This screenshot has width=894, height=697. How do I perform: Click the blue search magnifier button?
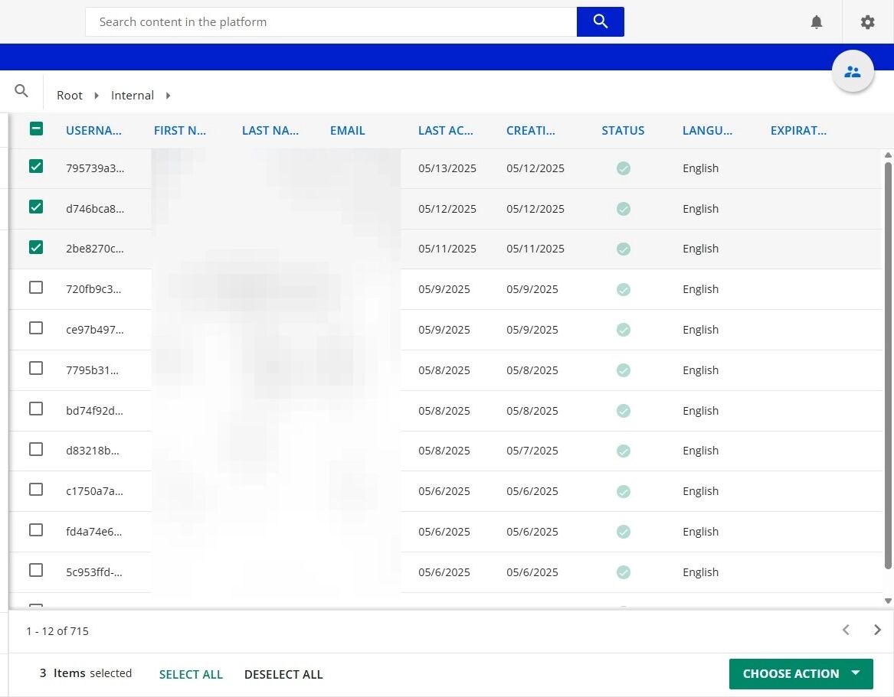click(x=600, y=21)
